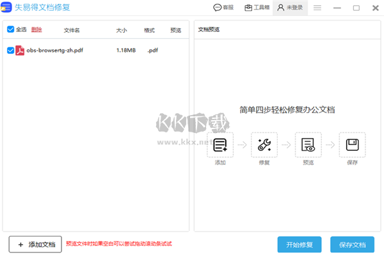Click the 保存 floppy disk step icon
The image size is (384, 255).
tap(353, 144)
